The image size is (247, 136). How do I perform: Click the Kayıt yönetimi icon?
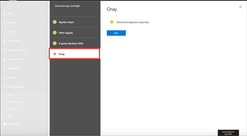pos(5,59)
